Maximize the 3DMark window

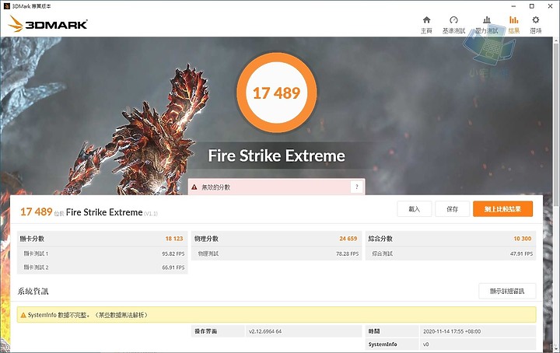532,6
